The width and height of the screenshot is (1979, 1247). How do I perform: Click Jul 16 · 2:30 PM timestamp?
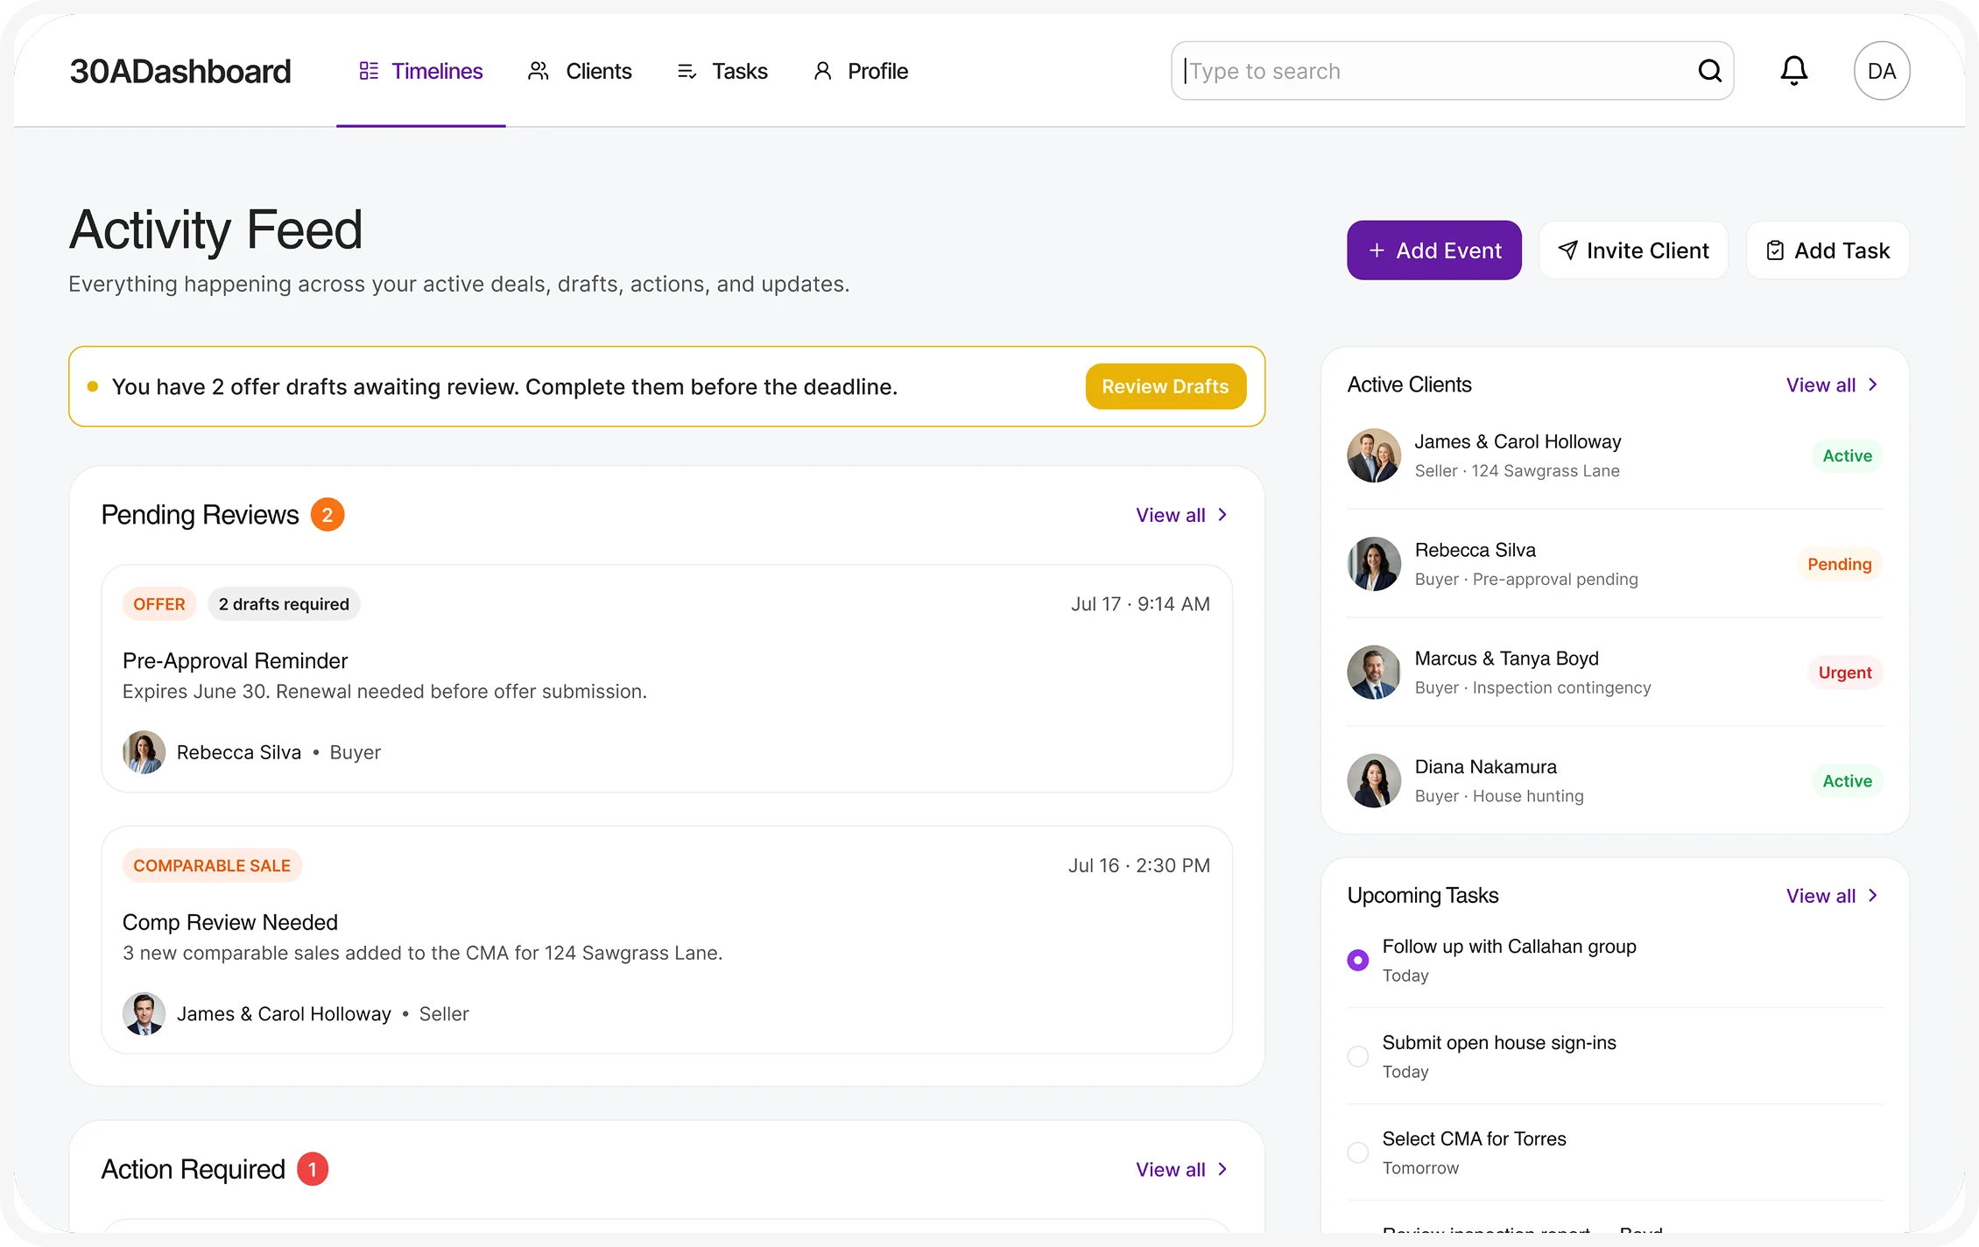[1139, 866]
